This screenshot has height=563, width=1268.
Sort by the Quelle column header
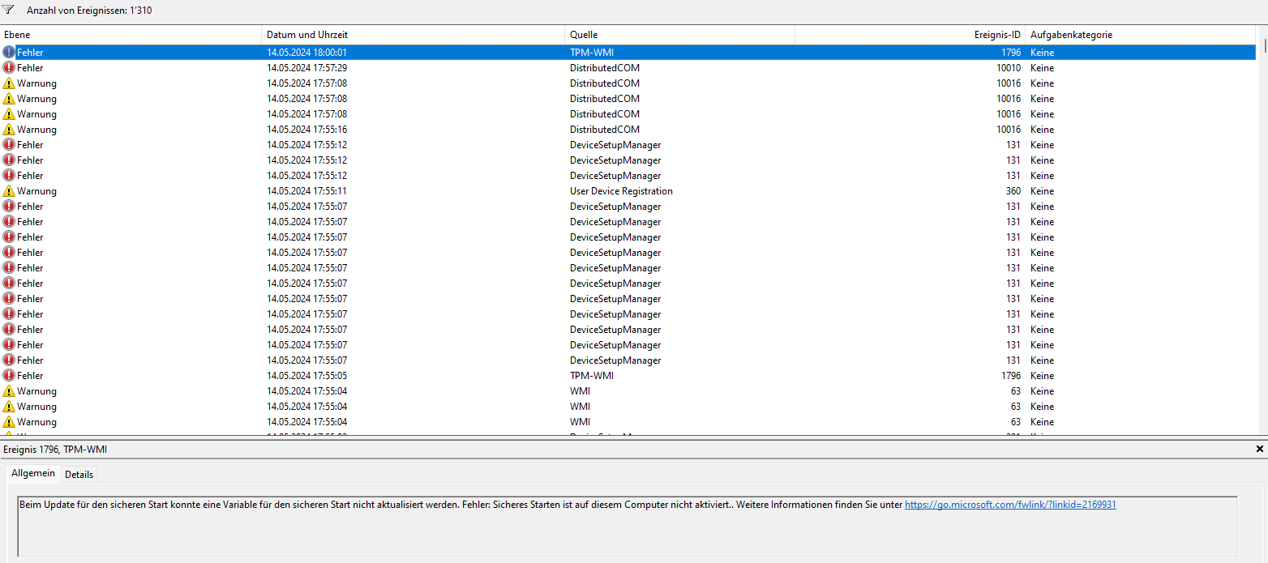(679, 35)
